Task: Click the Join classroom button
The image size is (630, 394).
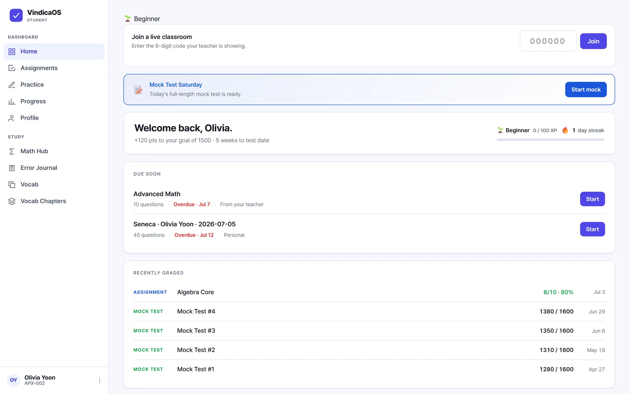Action: [593, 41]
